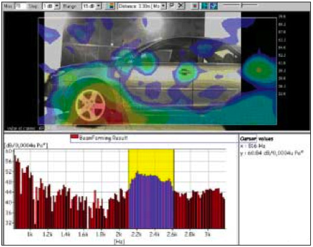
Task: Open the Range dropdown showing 15 dB
Action: coord(92,6)
